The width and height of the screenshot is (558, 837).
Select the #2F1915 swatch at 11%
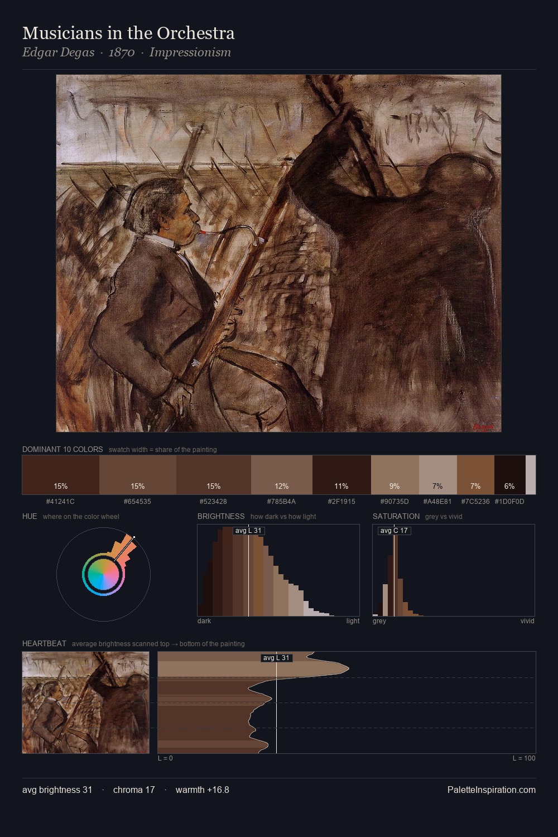click(341, 475)
